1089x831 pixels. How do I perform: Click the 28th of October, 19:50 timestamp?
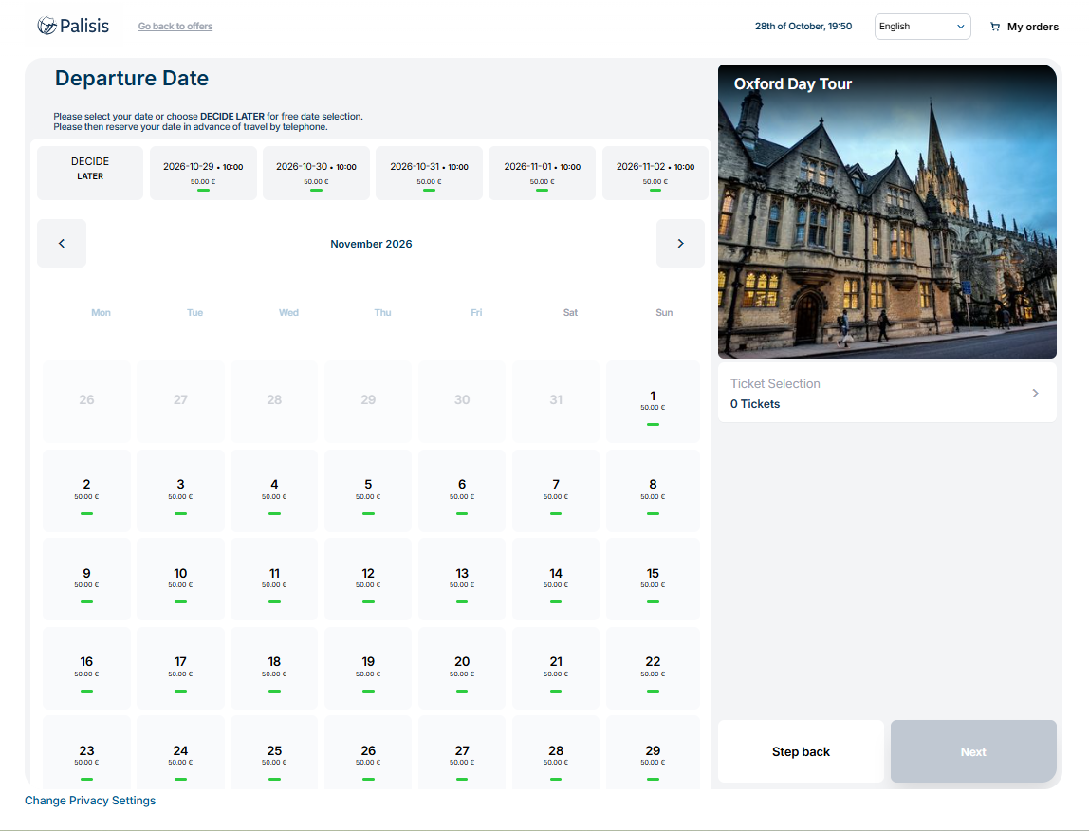pos(803,27)
